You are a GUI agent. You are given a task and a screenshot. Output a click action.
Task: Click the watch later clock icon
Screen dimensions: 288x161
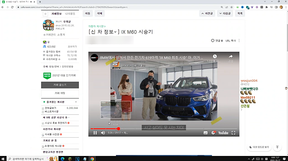coord(215,56)
